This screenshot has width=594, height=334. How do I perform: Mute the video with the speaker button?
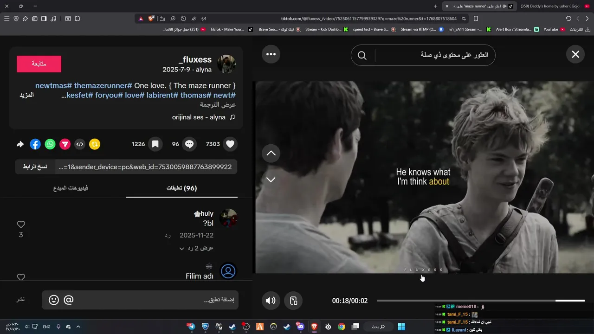pos(271,301)
